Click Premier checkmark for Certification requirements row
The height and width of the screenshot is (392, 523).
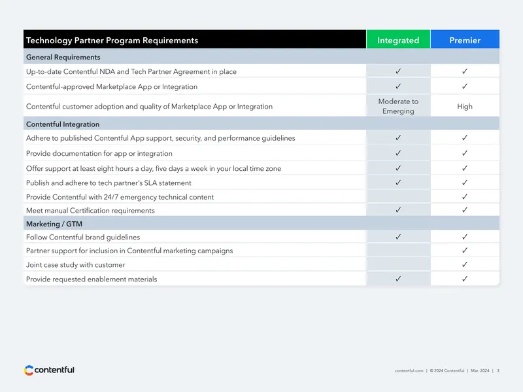(465, 209)
